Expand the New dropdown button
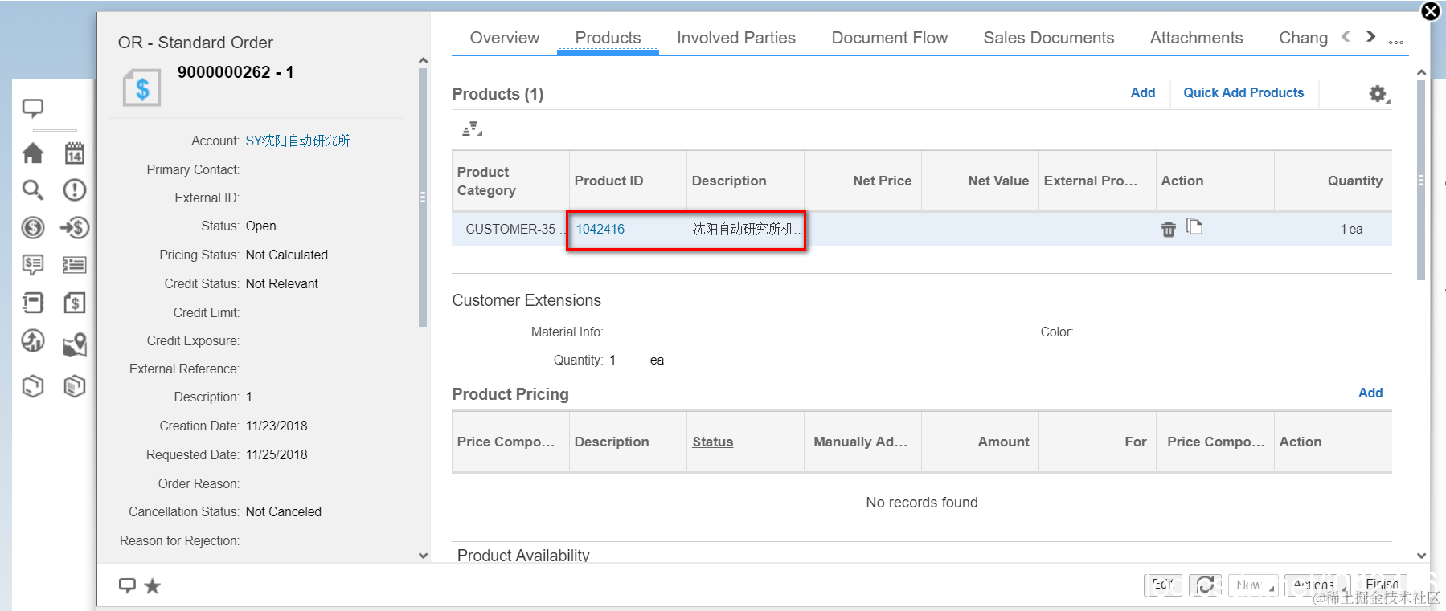Image resolution: width=1446 pixels, height=611 pixels. (x=1253, y=585)
